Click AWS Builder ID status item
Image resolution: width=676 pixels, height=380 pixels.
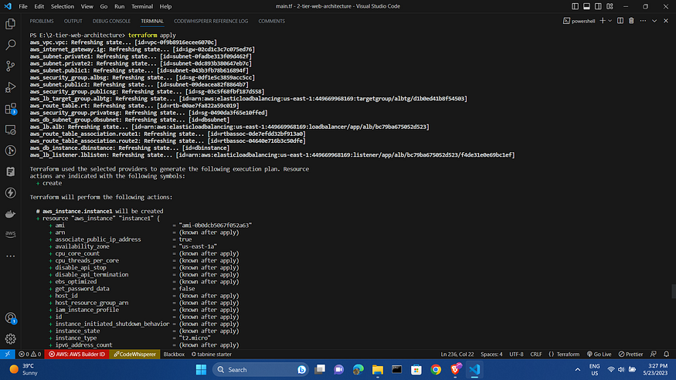76,355
